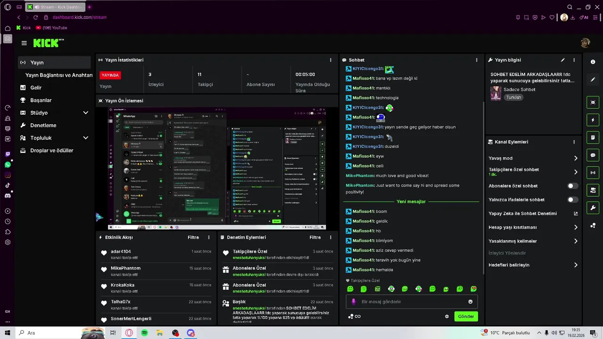Open Denetim Eylemleri three-dot menu

click(330, 237)
